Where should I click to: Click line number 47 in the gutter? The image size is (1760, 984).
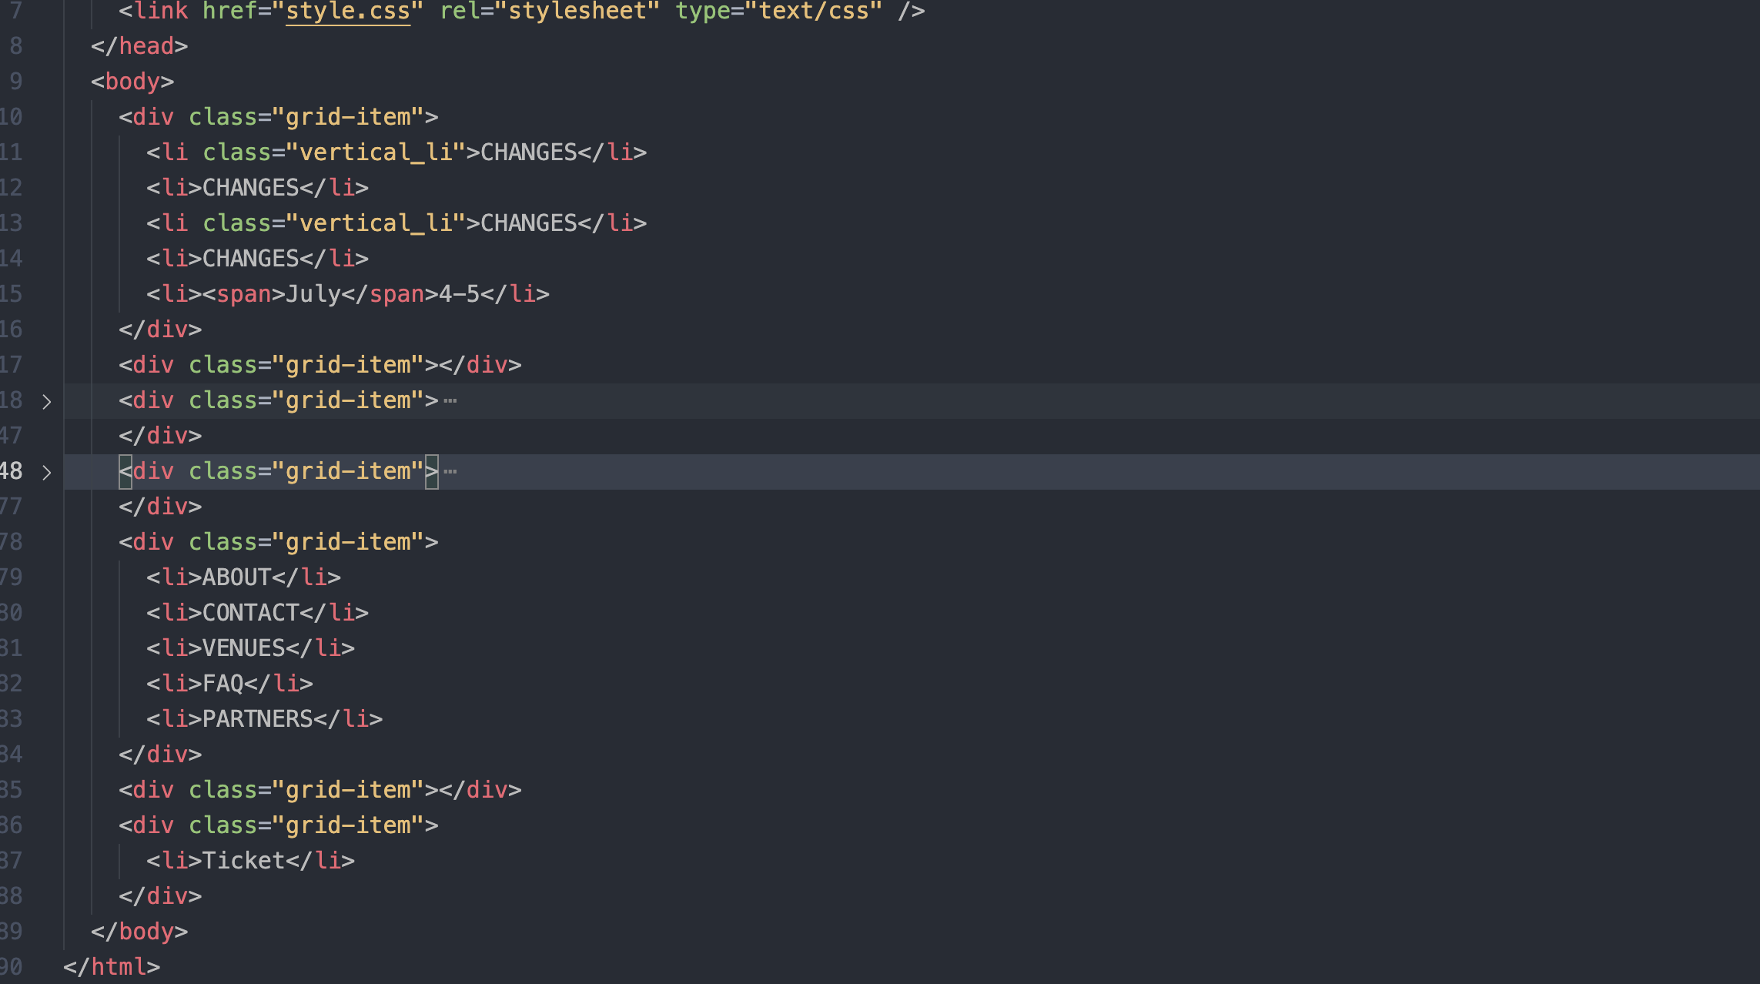click(x=12, y=436)
